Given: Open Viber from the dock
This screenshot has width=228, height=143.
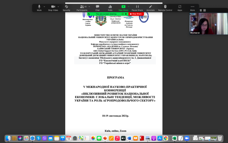Looking at the screenshot, I should (45, 138).
